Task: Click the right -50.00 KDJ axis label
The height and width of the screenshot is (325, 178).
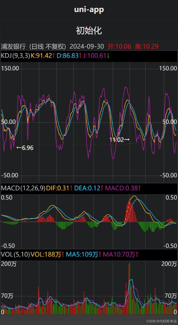Action: coord(169,175)
